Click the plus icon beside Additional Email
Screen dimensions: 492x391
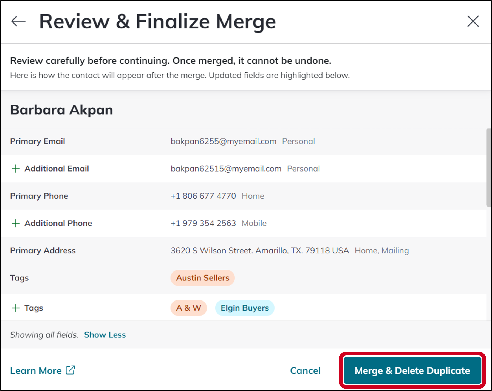click(x=16, y=169)
